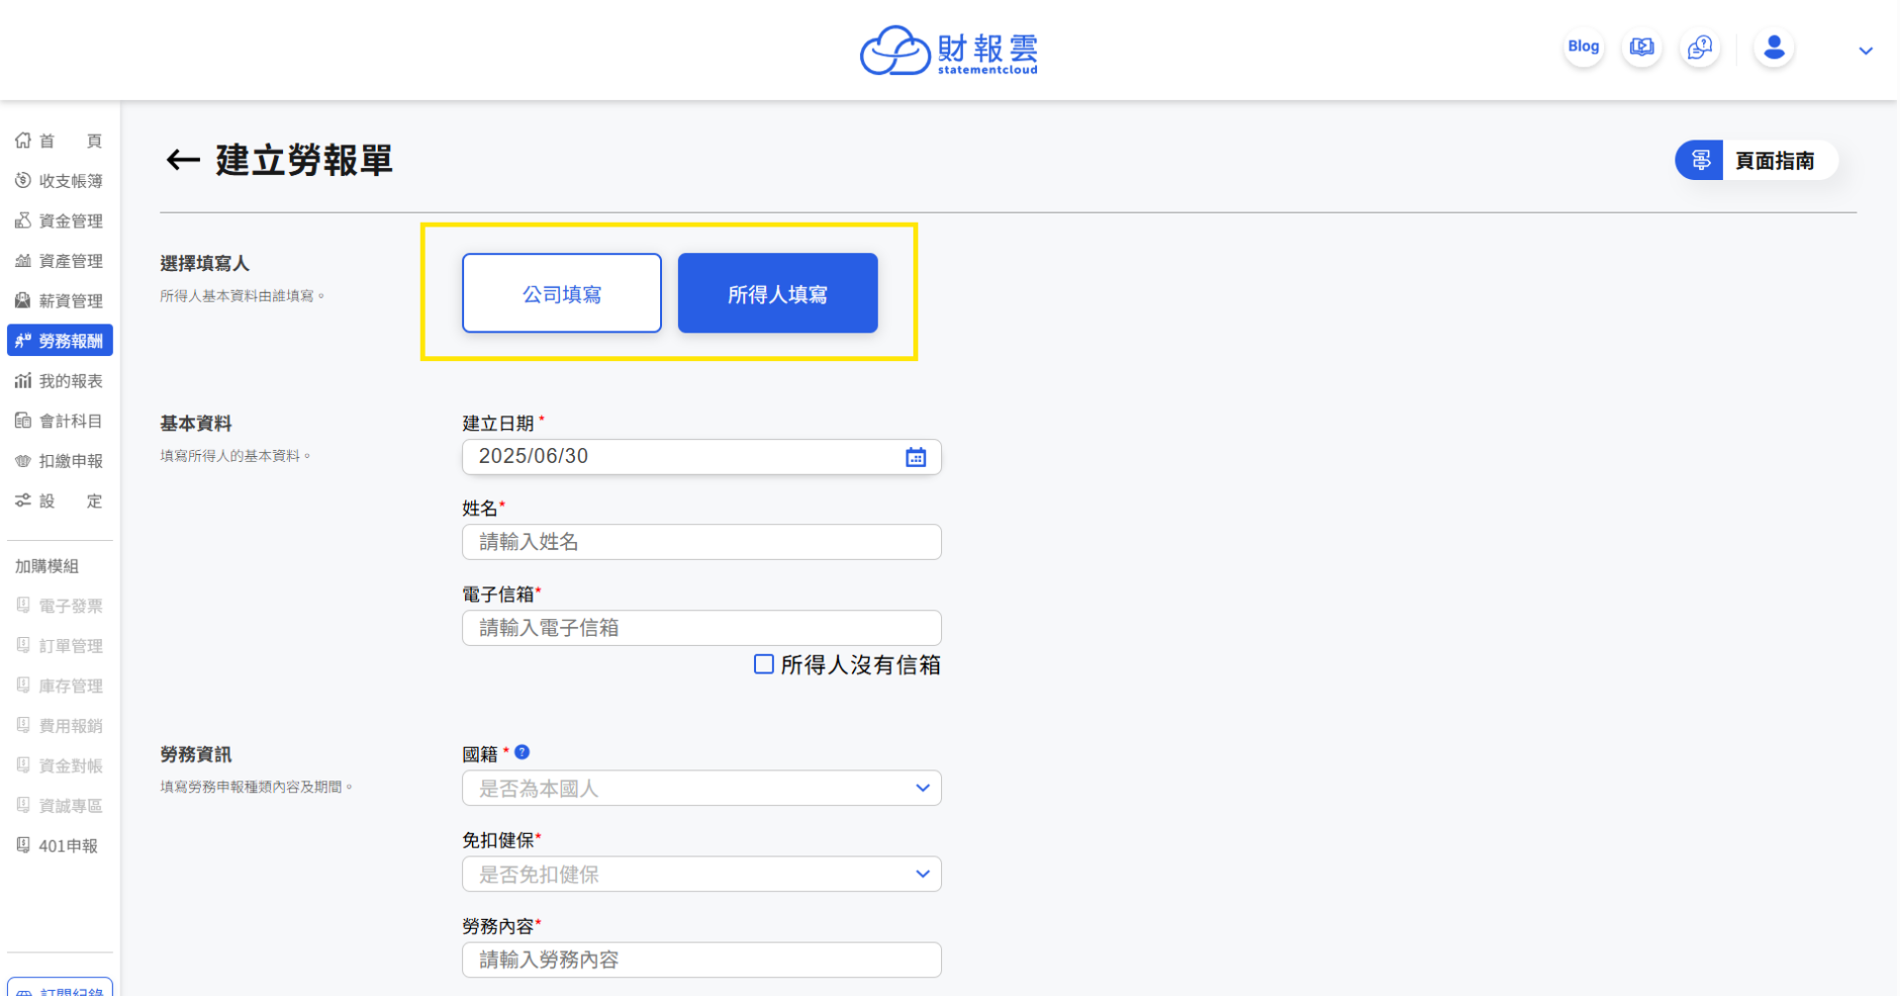Go back using the arrow beside 建立勞報單
The width and height of the screenshot is (1900, 996).
tap(183, 159)
